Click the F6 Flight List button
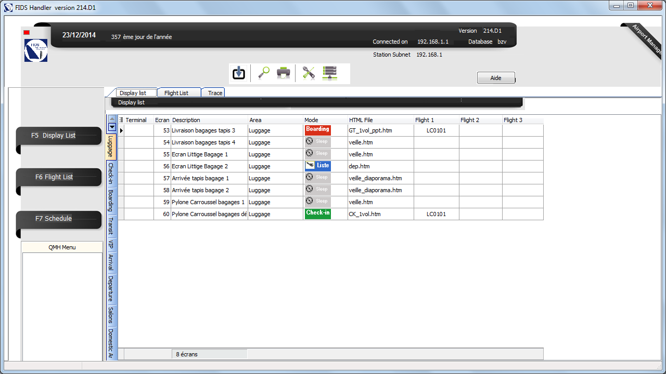This screenshot has width=666, height=374. click(58, 177)
